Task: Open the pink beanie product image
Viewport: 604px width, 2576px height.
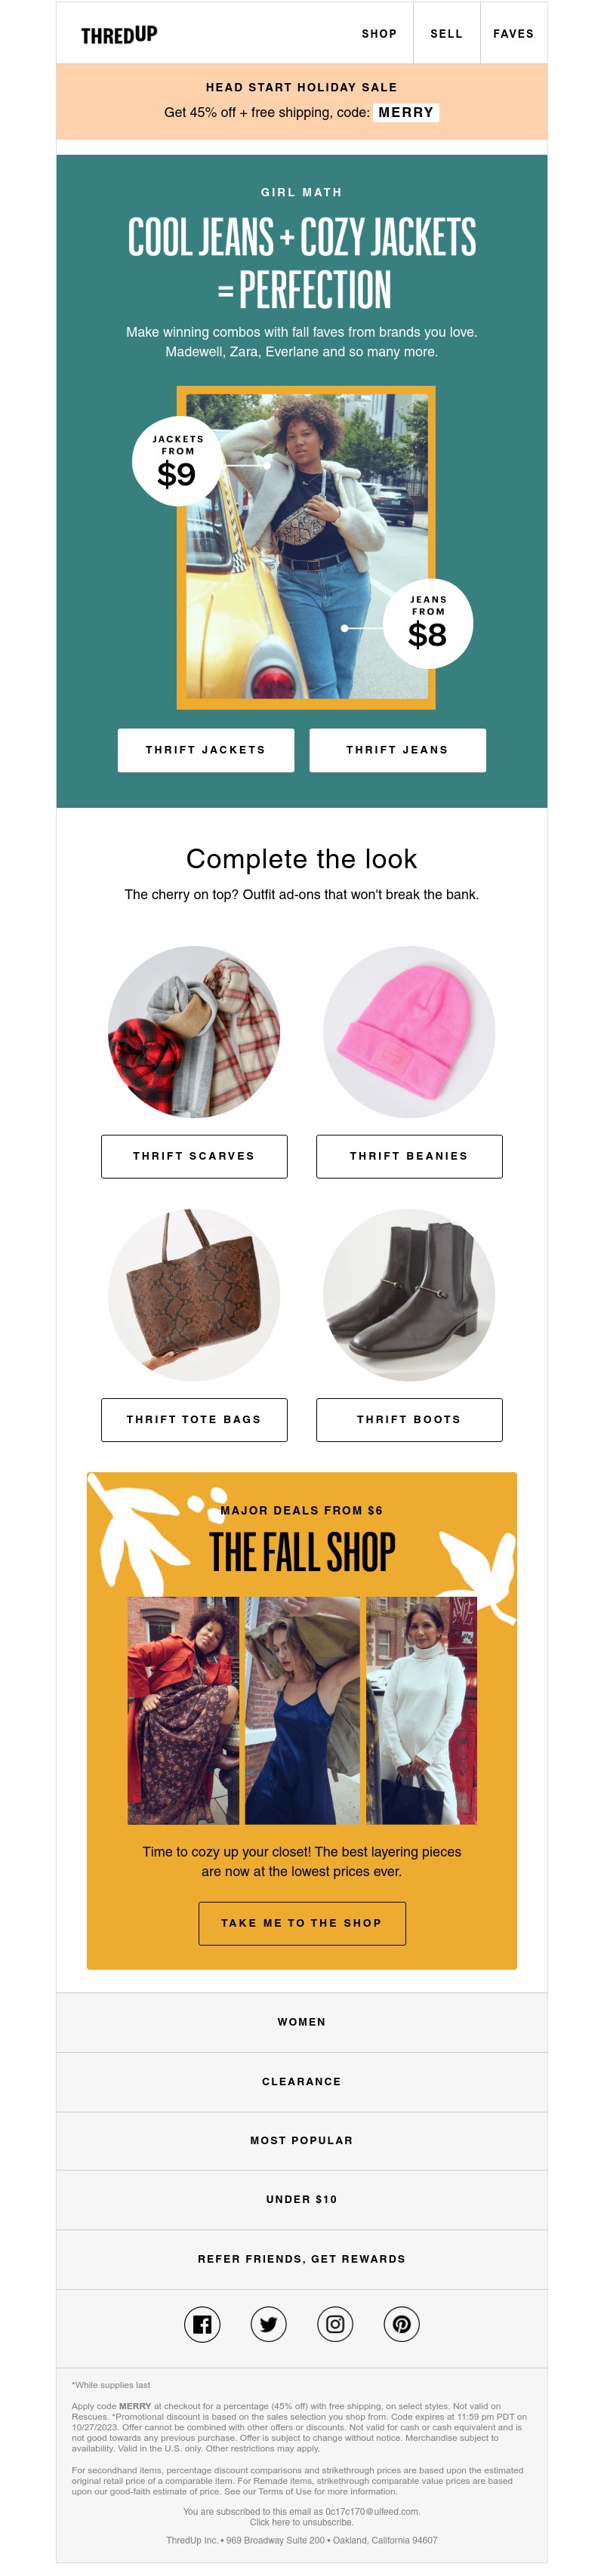Action: (x=409, y=1032)
